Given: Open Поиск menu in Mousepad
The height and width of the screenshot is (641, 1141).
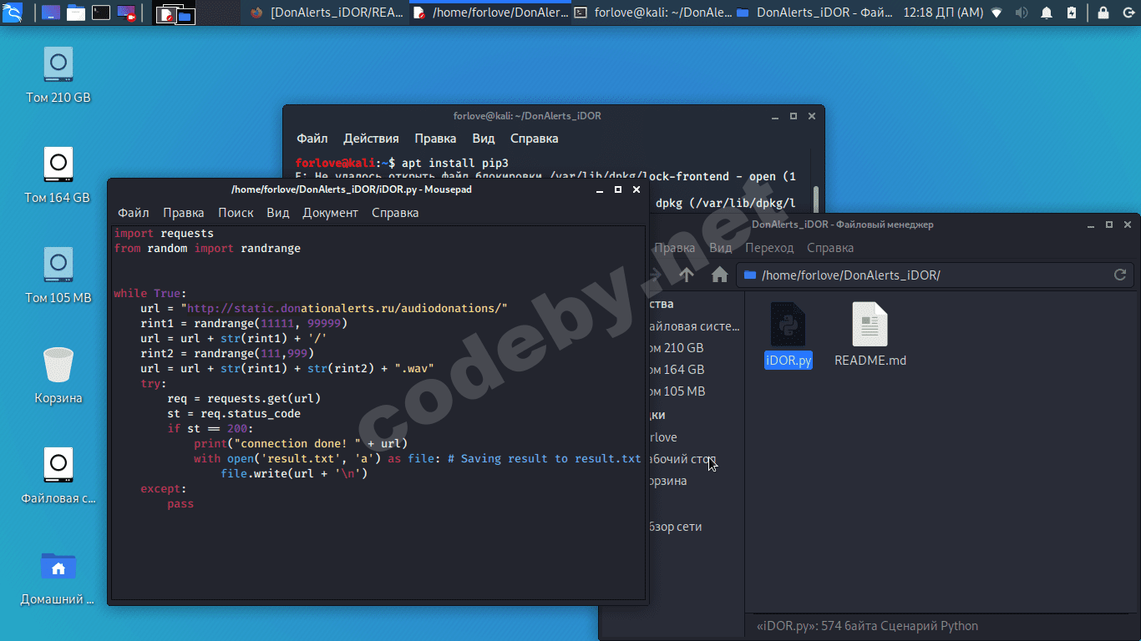Looking at the screenshot, I should coord(236,213).
